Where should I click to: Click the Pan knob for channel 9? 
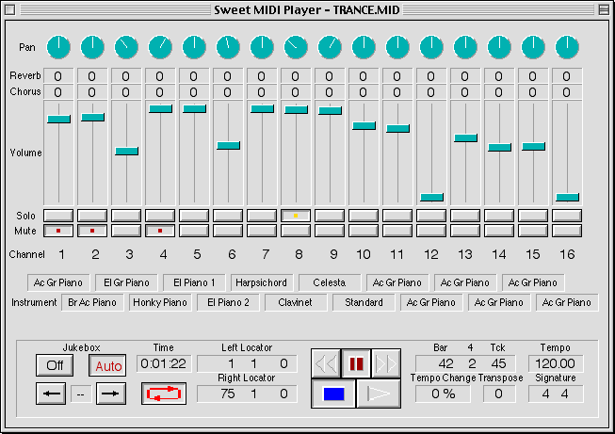[330, 47]
